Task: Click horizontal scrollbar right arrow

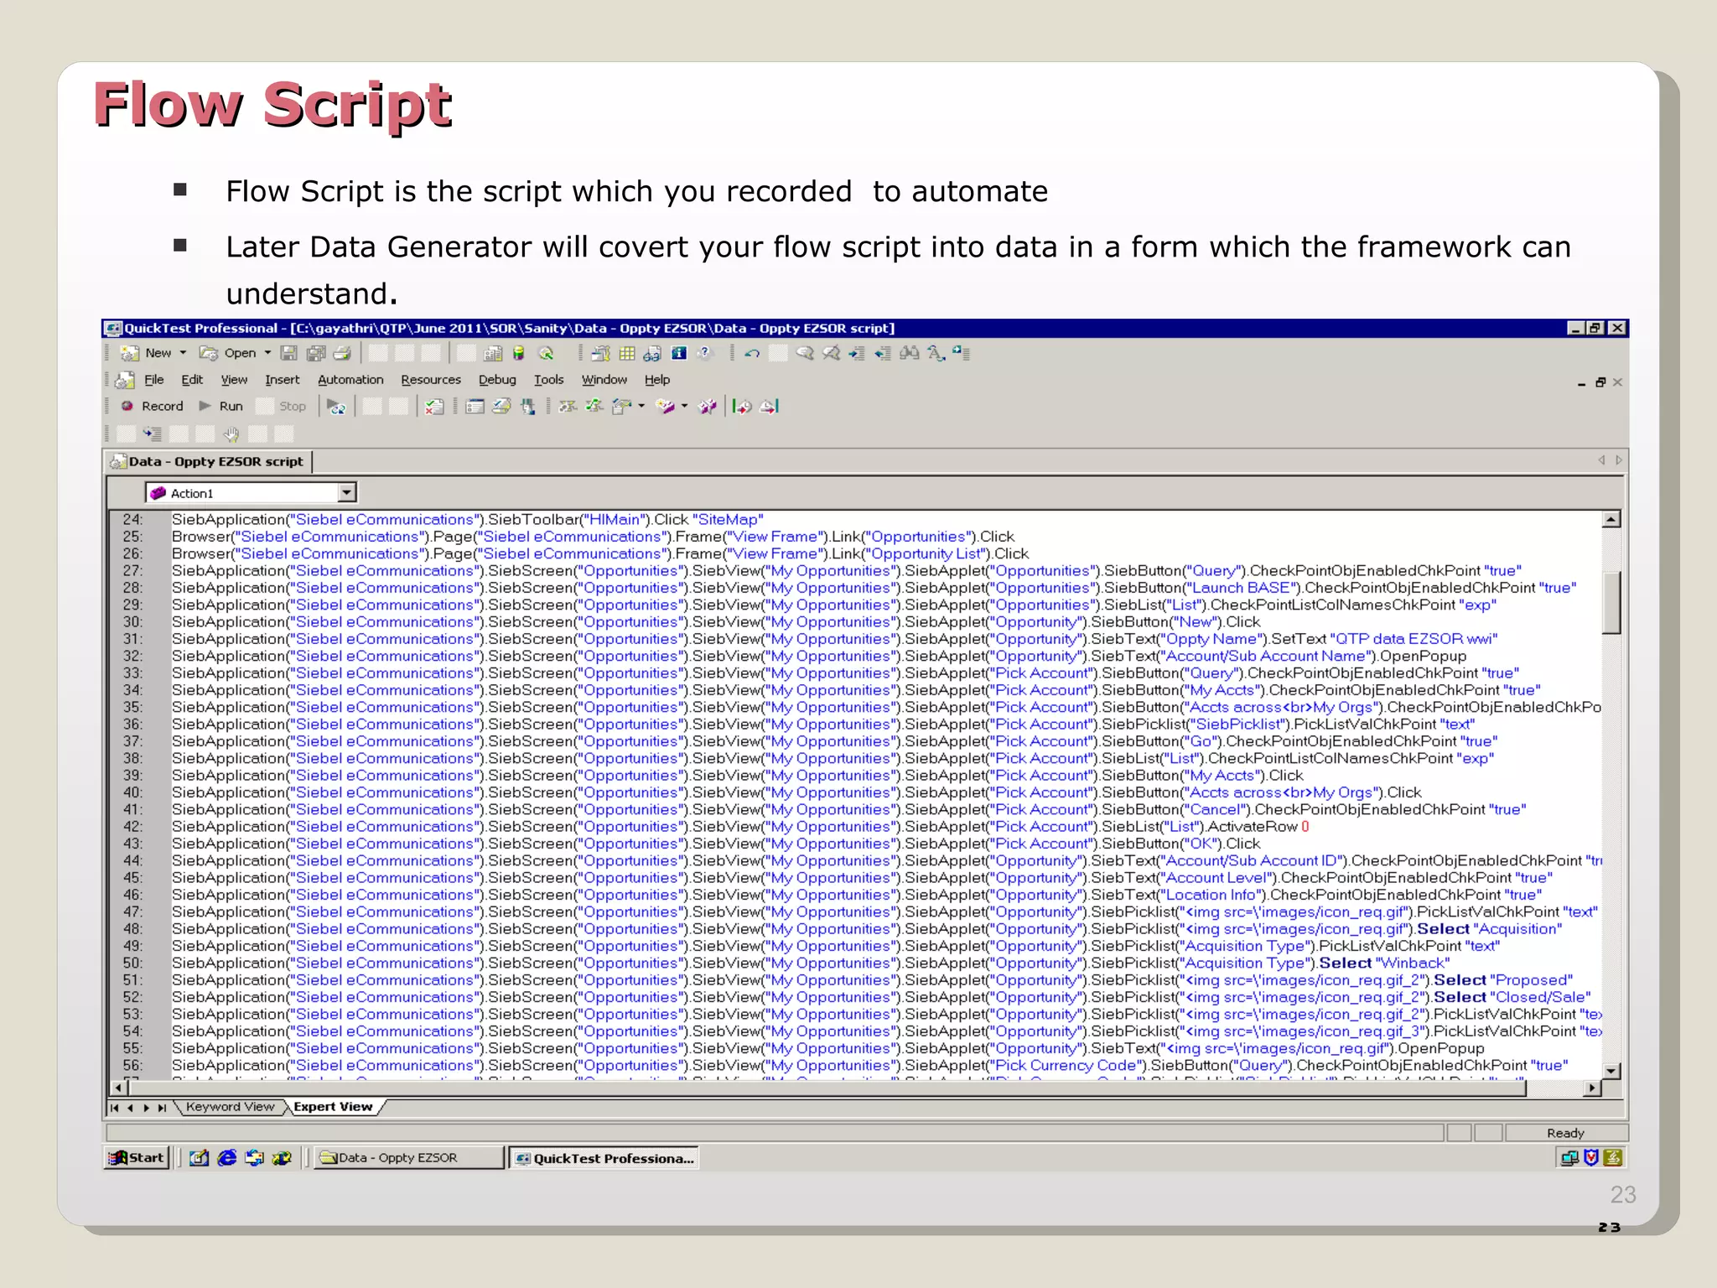Action: [x=1592, y=1088]
